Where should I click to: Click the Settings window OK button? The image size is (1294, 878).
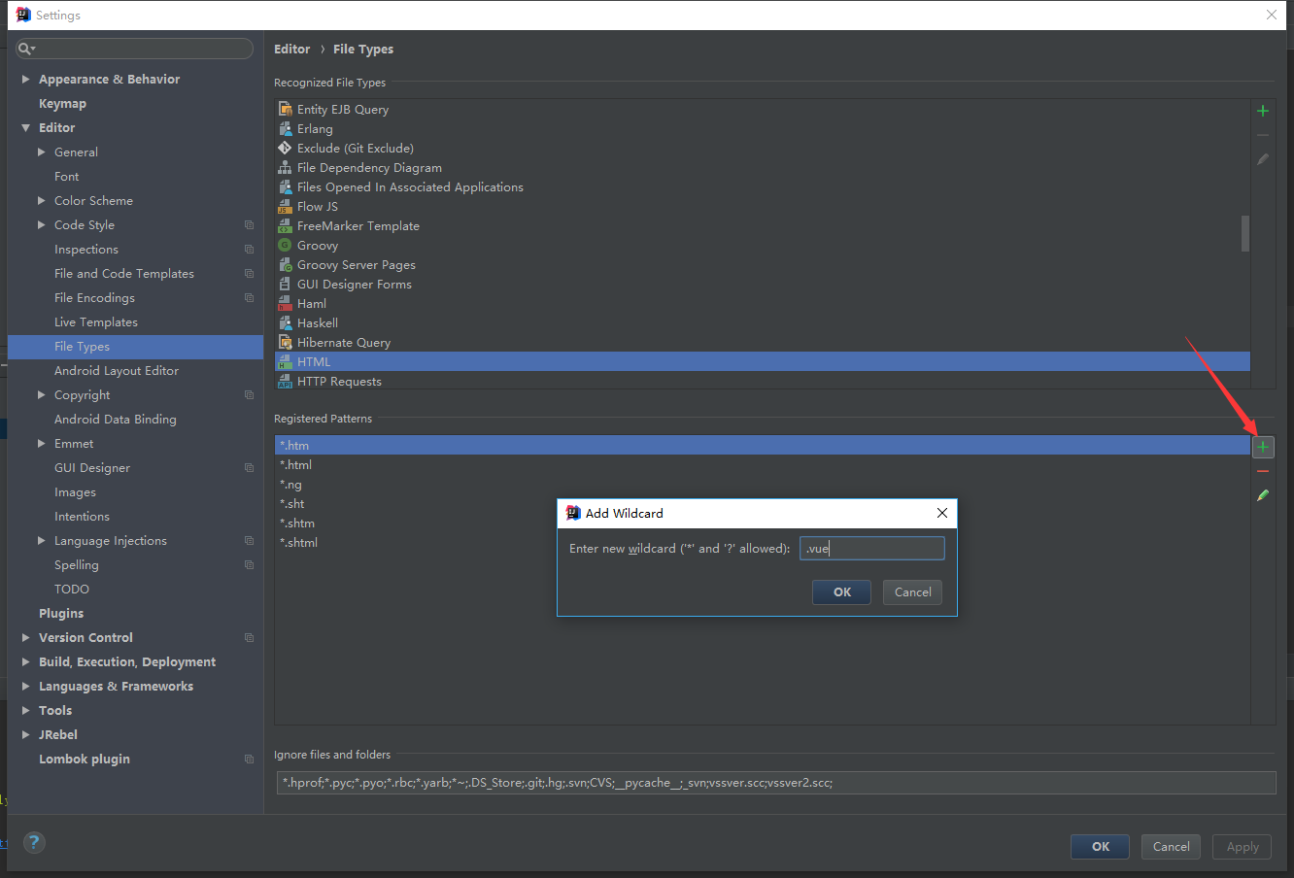[1100, 847]
